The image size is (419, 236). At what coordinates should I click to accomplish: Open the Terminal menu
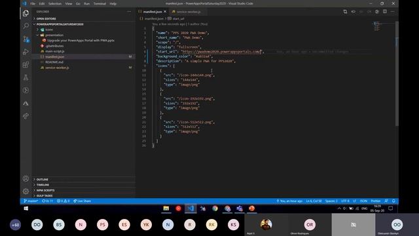coord(100,3)
